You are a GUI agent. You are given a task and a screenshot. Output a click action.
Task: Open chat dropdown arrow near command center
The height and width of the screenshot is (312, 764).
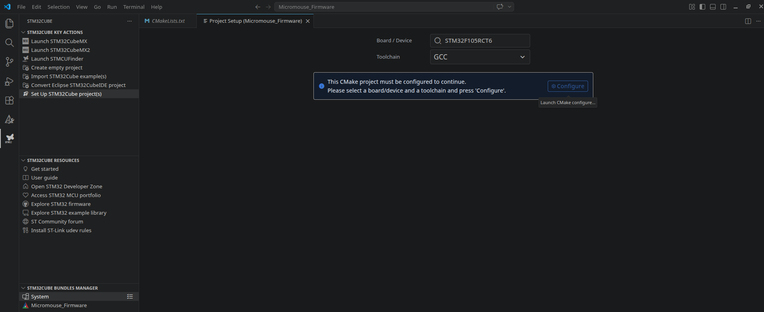coord(509,7)
